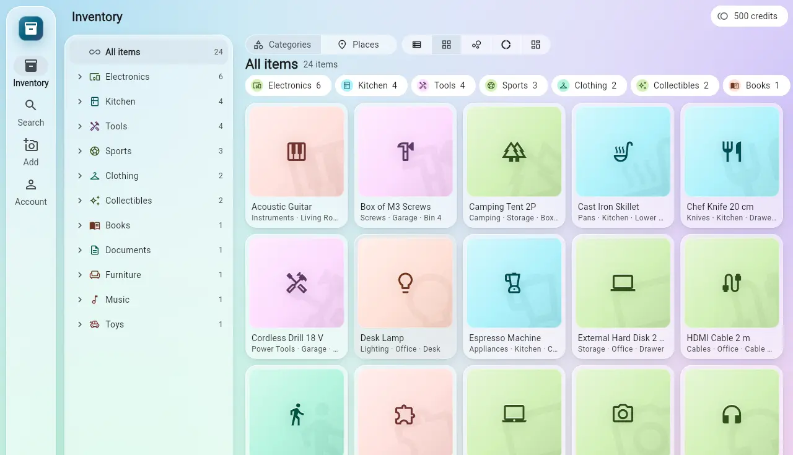Expand the Clothing category in the tree

click(x=80, y=176)
